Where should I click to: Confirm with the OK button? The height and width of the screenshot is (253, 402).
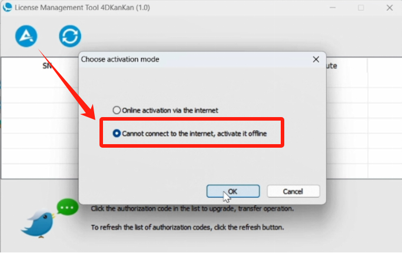(233, 191)
